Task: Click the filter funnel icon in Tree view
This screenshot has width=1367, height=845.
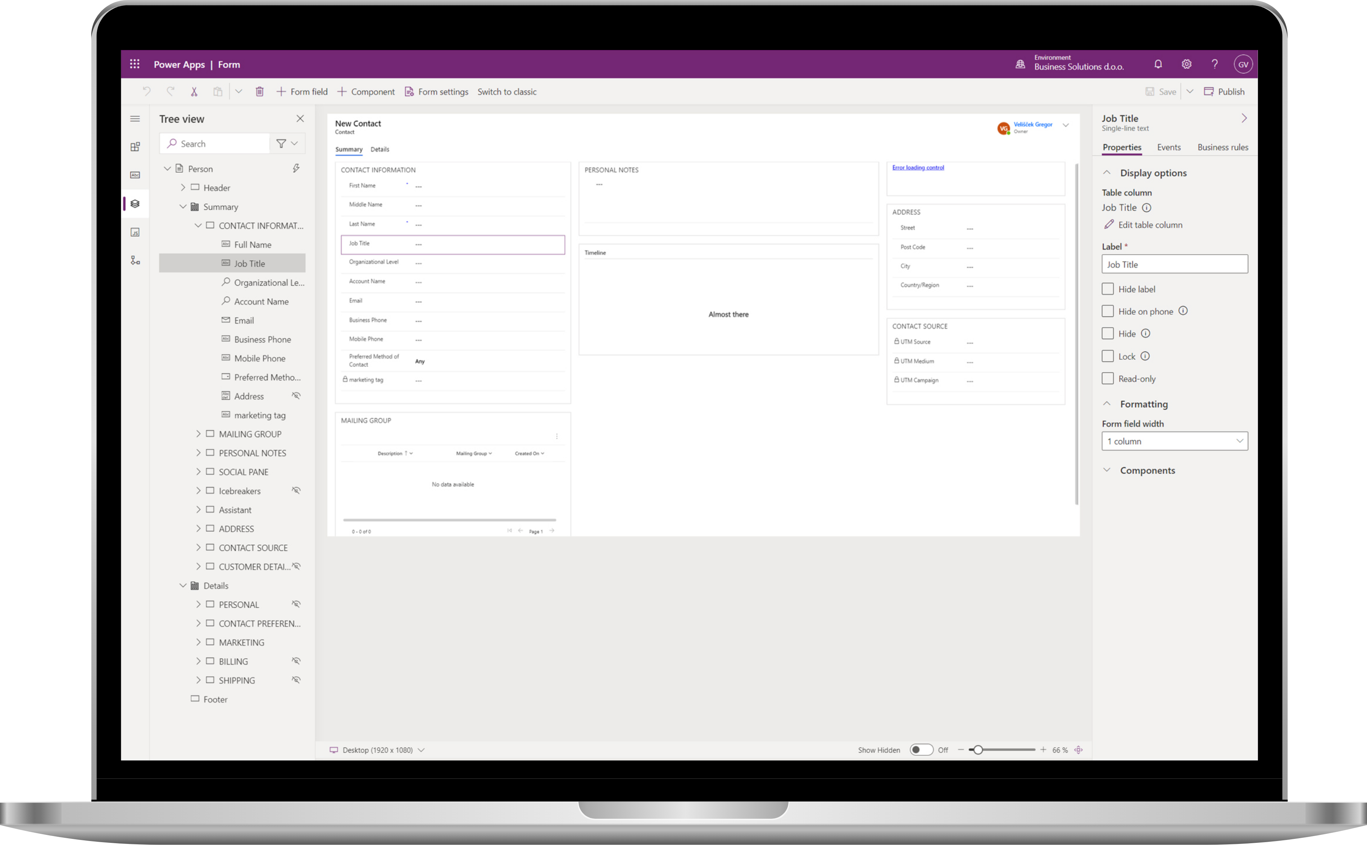Action: [281, 144]
